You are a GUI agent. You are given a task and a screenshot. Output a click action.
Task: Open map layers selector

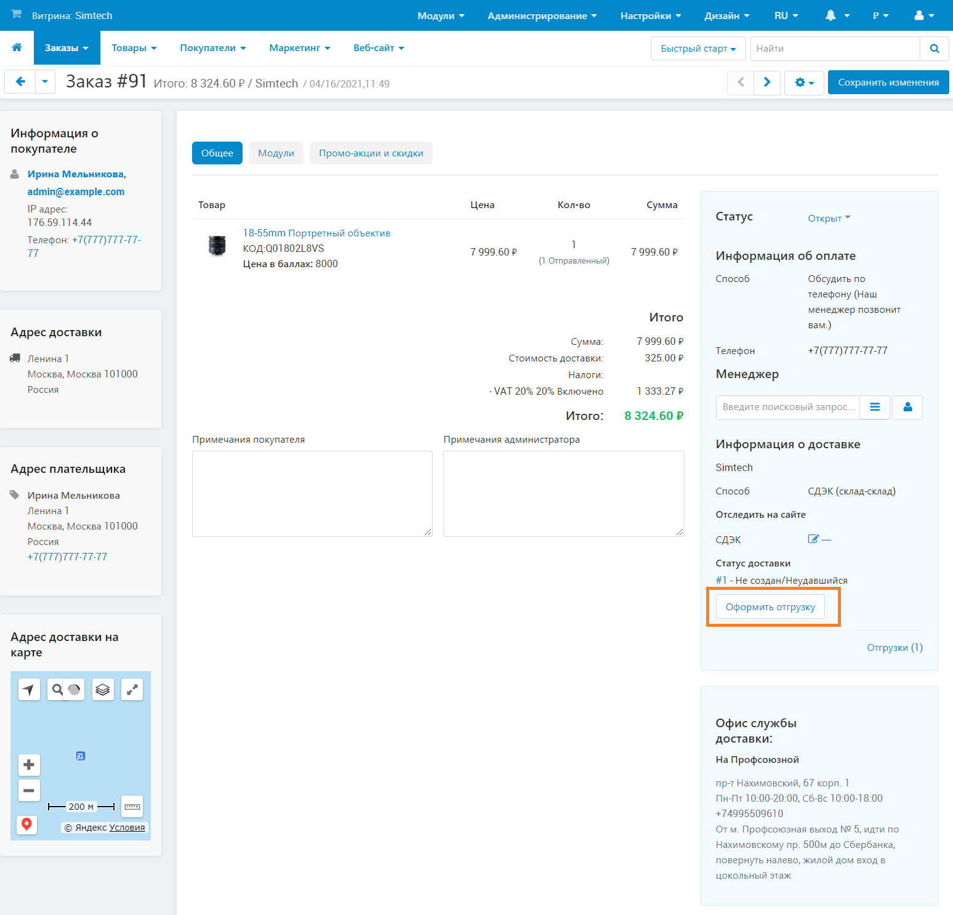coord(103,690)
